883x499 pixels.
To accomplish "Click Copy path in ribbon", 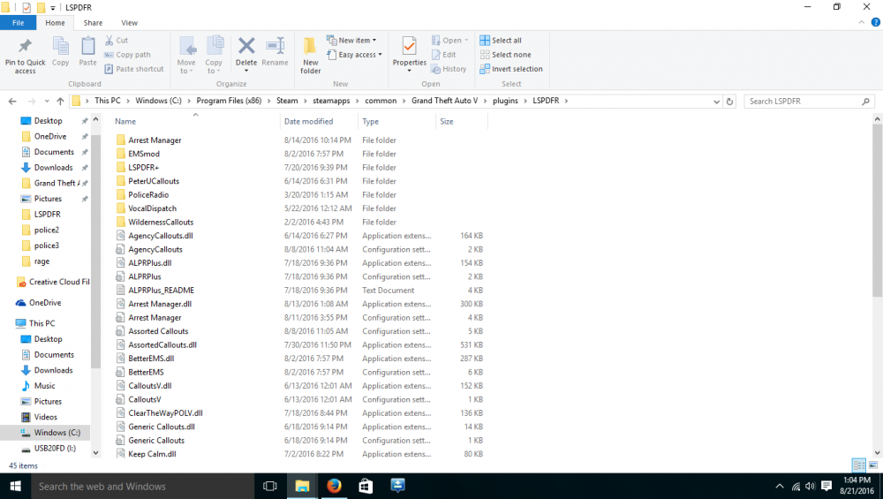I will [127, 55].
